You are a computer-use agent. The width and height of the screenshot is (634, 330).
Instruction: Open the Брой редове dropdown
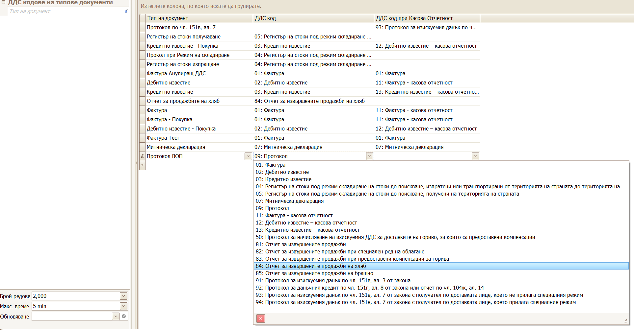123,296
